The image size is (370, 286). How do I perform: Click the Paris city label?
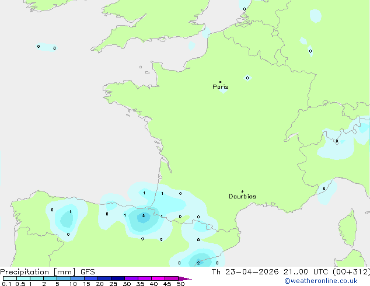click(x=221, y=87)
